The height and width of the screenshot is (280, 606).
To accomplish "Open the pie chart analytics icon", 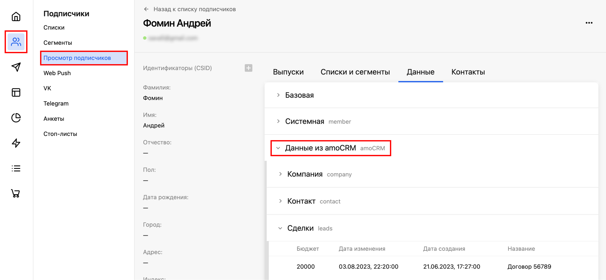I will 16,118.
